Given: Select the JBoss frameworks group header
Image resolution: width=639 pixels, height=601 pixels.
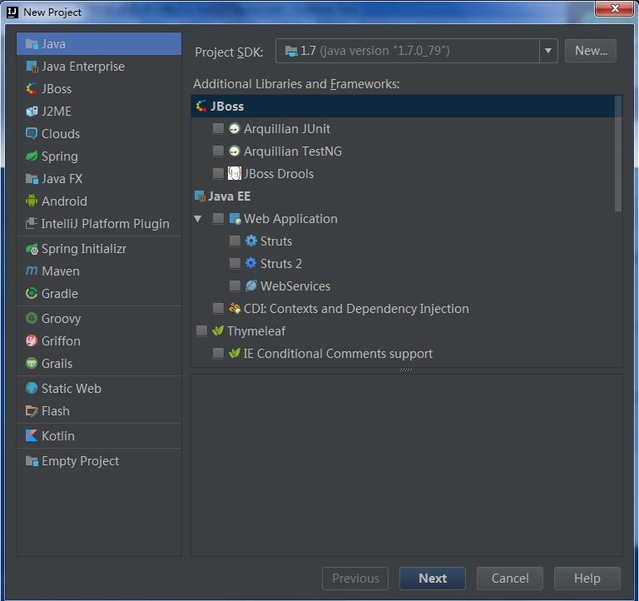Looking at the screenshot, I should pyautogui.click(x=406, y=107).
